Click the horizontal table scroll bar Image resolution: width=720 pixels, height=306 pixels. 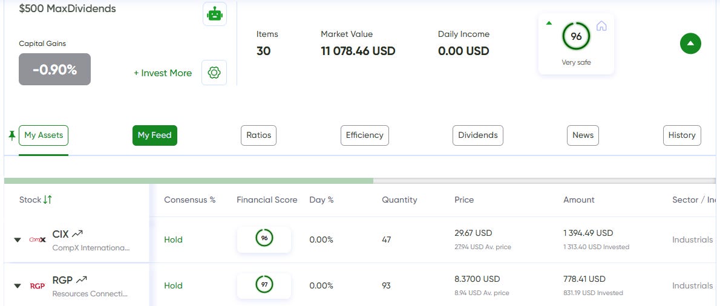pos(189,180)
